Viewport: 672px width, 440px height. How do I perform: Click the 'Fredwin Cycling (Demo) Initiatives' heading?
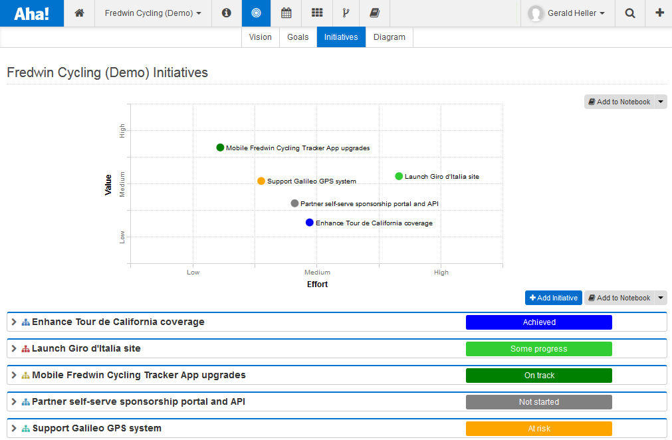(x=108, y=72)
